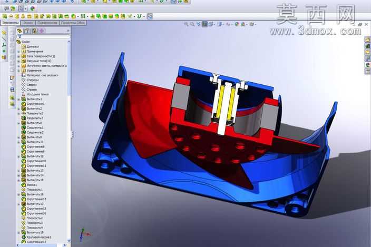
Task: Switch to the Продукты Office tab
Action: pos(73,23)
